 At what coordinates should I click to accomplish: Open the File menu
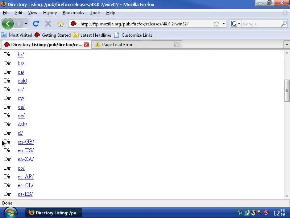point(6,13)
